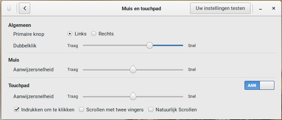Click the mouse icon in the header bar
The height and width of the screenshot is (120, 282).
(9, 8)
